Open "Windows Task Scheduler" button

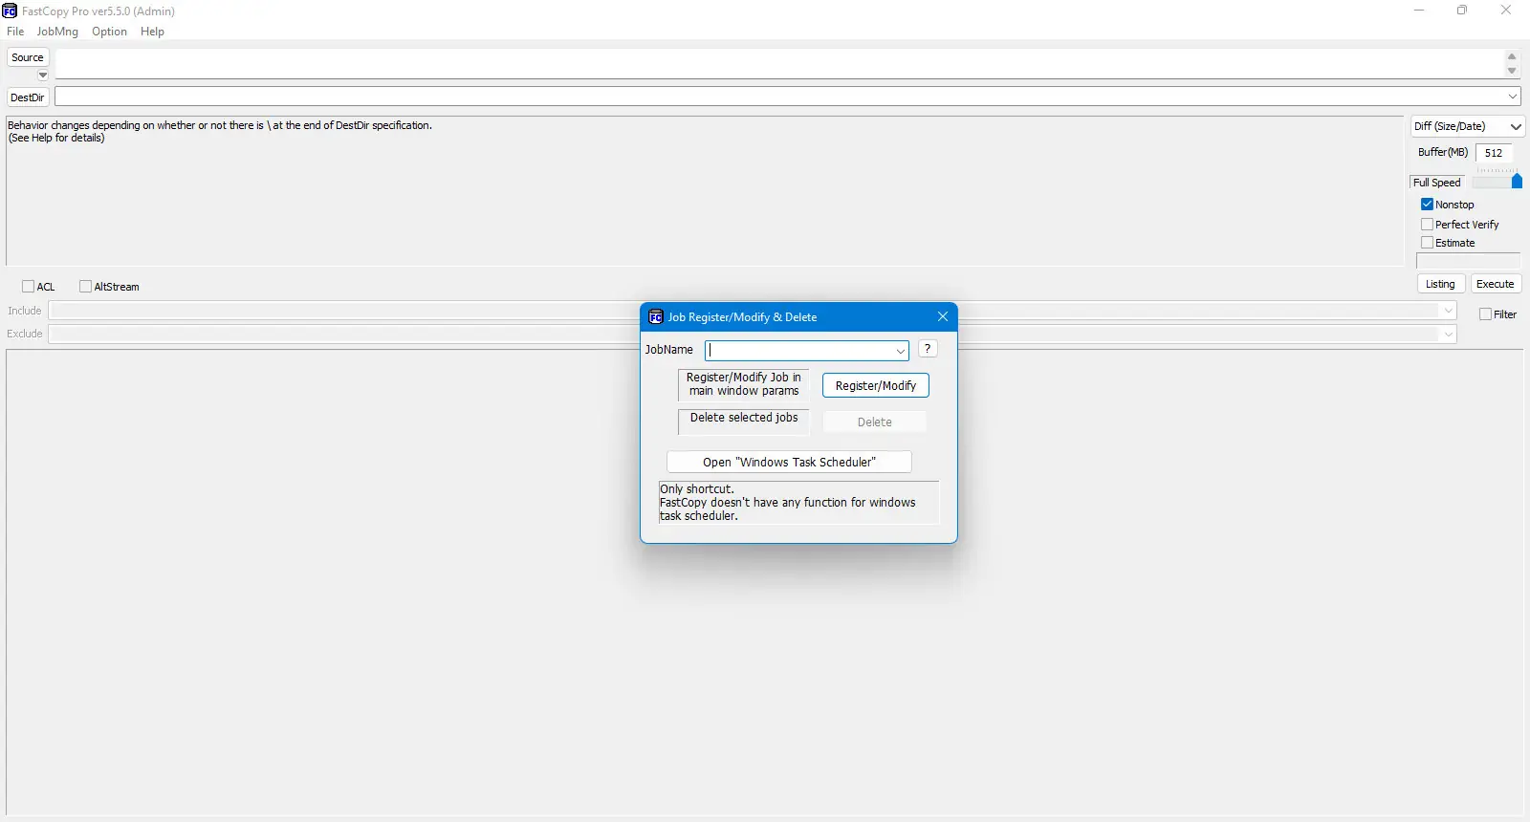click(x=789, y=463)
